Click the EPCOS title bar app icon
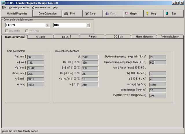Viewport: 185px width, 134px height. pyautogui.click(x=3, y=3)
